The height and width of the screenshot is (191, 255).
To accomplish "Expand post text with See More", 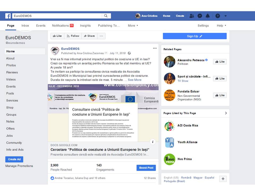I will (x=135, y=80).
